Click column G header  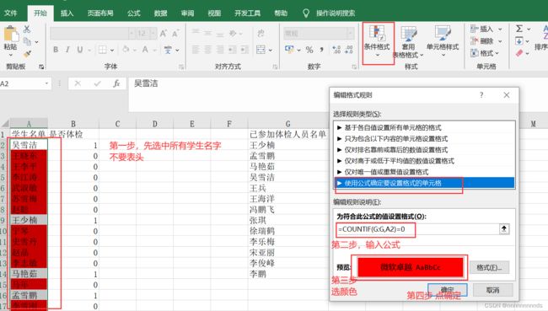[x=288, y=124]
